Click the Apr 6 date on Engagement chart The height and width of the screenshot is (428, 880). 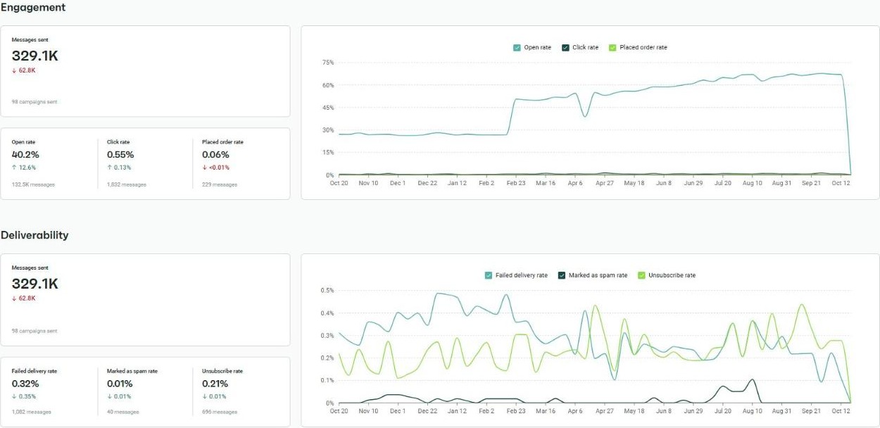point(575,183)
